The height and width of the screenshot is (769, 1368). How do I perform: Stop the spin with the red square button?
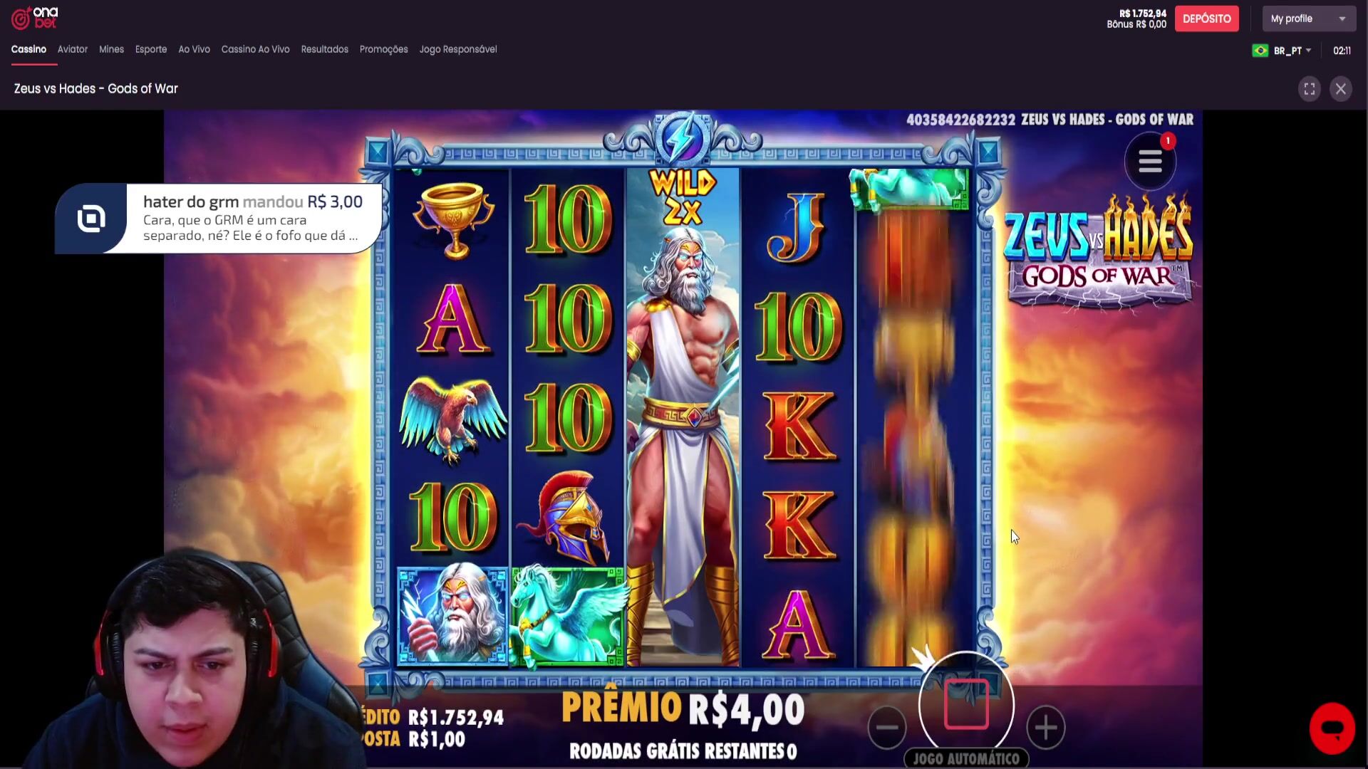click(966, 703)
